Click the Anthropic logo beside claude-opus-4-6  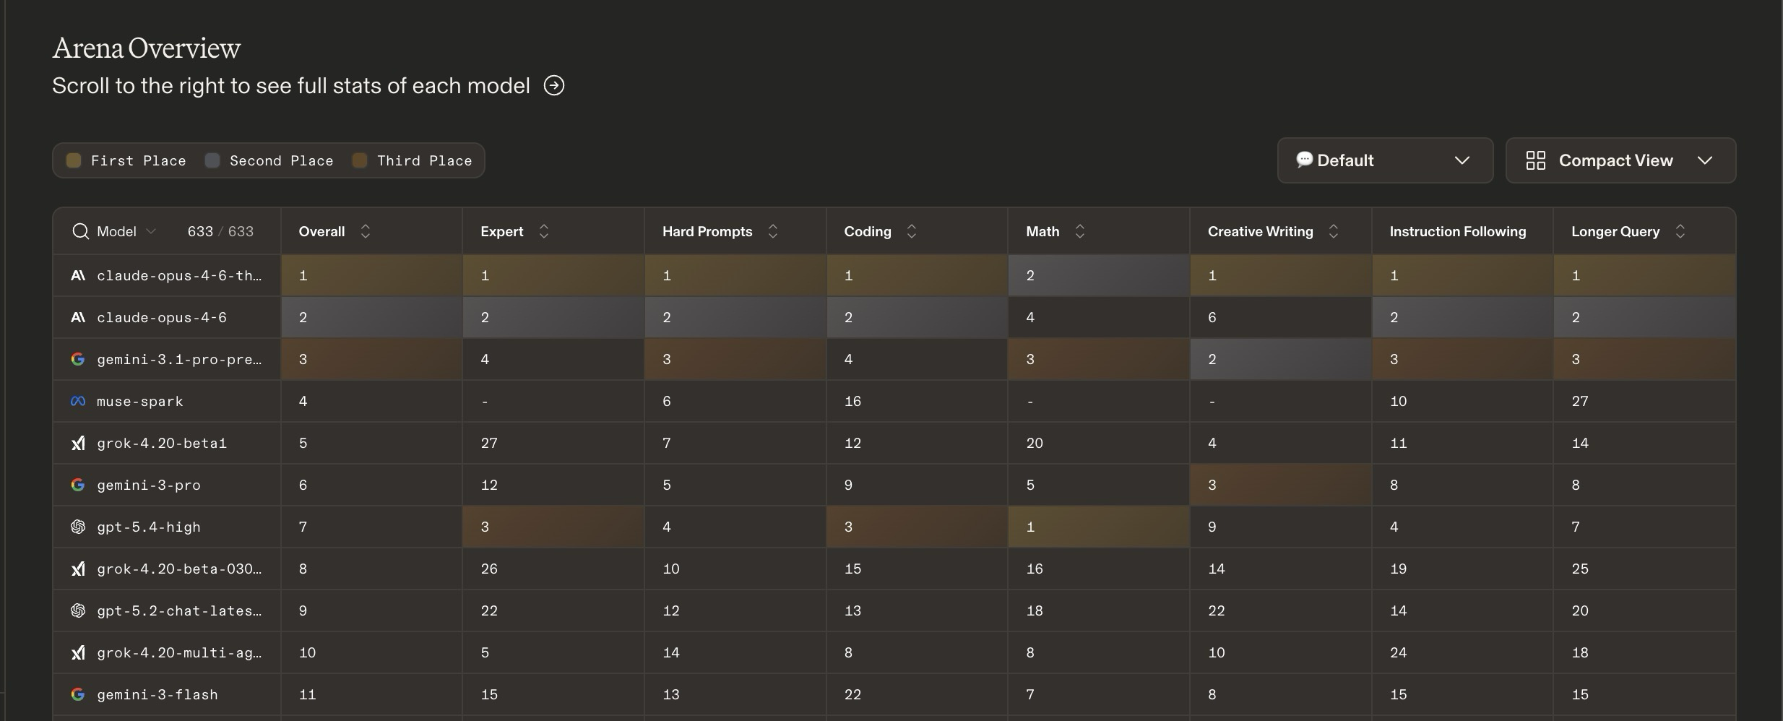(x=78, y=317)
